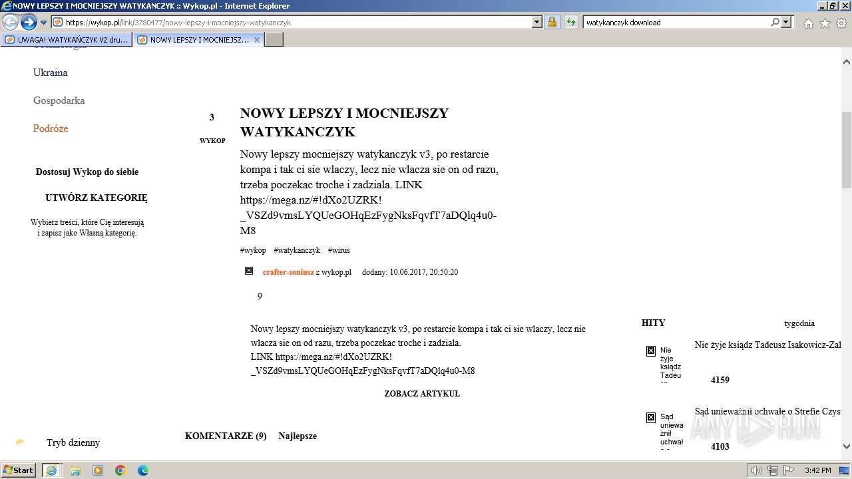
Task: Click the vertical scrollbar thumb
Action: (847, 150)
